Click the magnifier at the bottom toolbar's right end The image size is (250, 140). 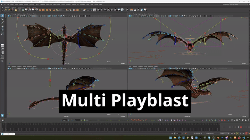click(249, 120)
